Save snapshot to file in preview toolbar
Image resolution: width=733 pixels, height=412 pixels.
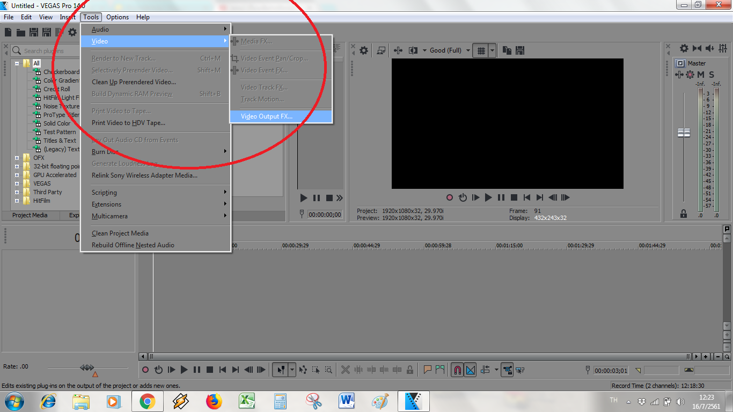tap(519, 50)
